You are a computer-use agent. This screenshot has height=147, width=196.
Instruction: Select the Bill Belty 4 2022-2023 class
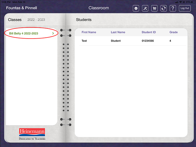click(24, 34)
